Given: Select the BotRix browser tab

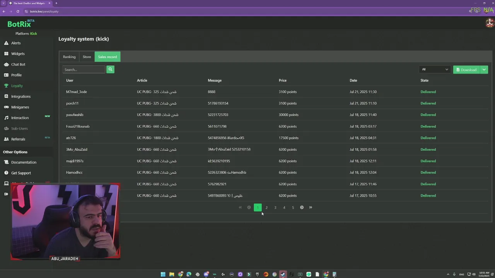Looking at the screenshot, I should [x=29, y=3].
